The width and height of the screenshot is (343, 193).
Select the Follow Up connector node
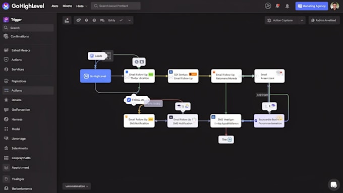click(137, 100)
